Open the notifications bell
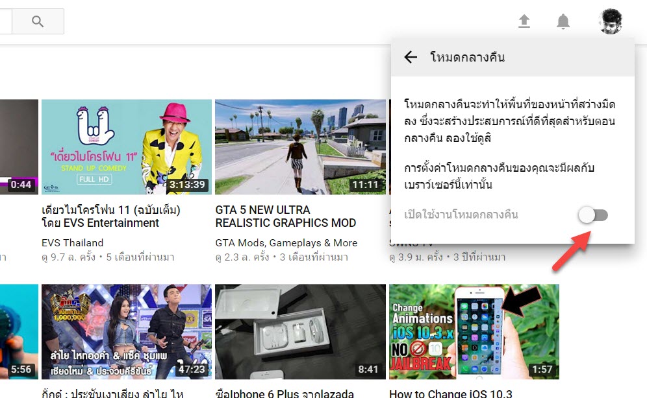Image resolution: width=647 pixels, height=398 pixels. point(563,21)
